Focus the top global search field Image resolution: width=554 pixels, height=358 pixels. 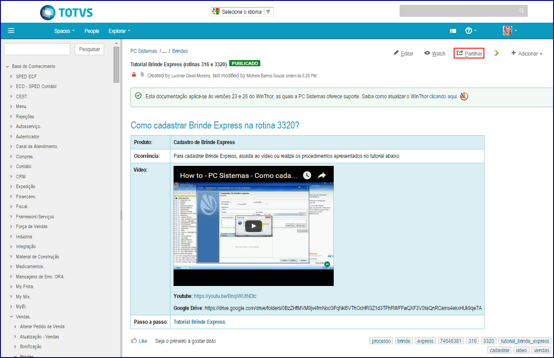(x=463, y=11)
